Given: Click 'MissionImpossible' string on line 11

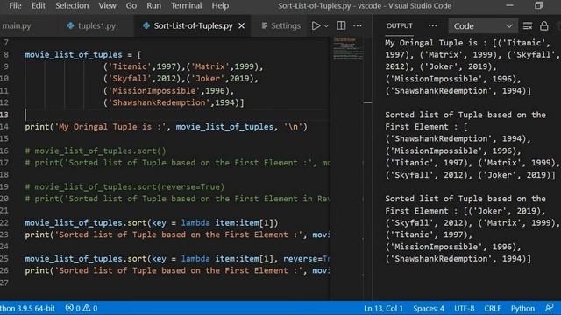Looking at the screenshot, I should coord(154,91).
